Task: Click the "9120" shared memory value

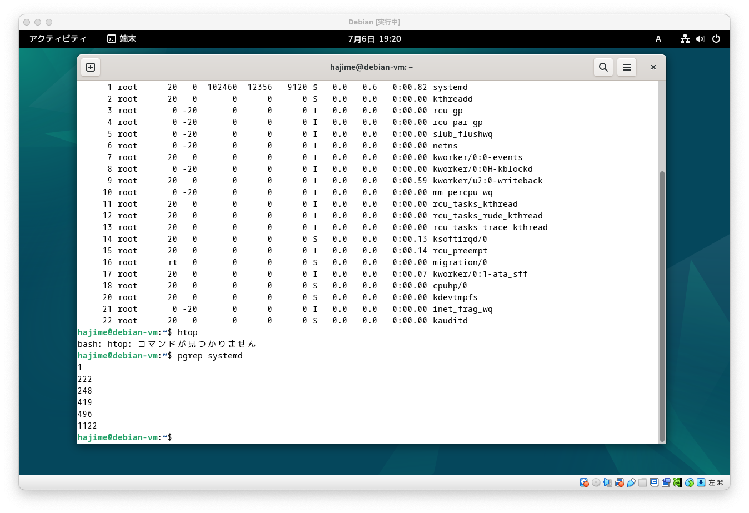Action: [x=297, y=87]
